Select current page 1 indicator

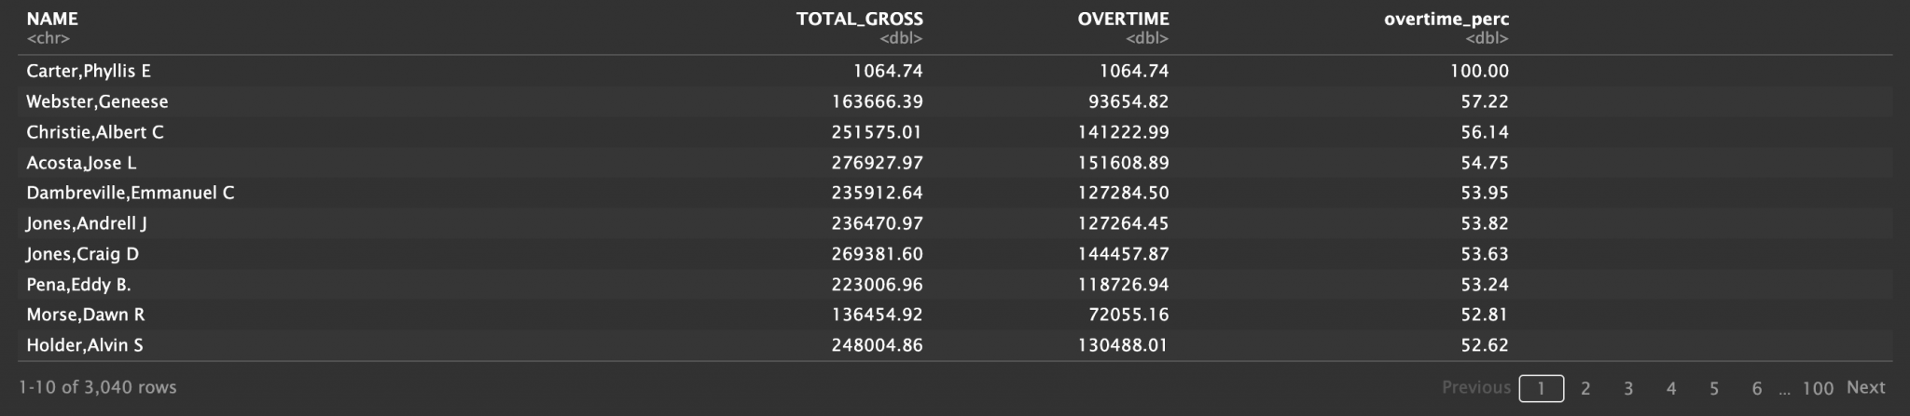pyautogui.click(x=1541, y=388)
